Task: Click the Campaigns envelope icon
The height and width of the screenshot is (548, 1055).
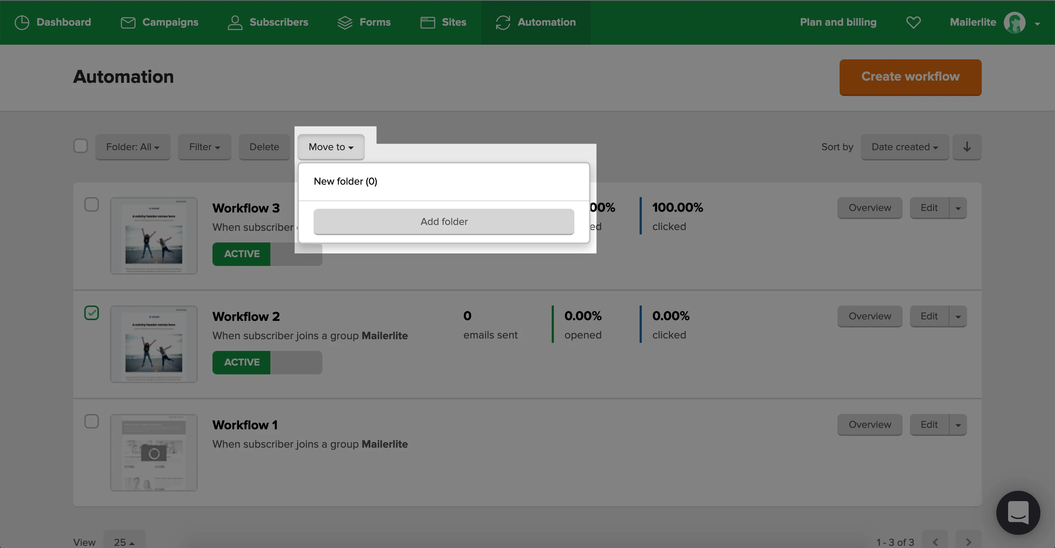Action: pos(128,22)
